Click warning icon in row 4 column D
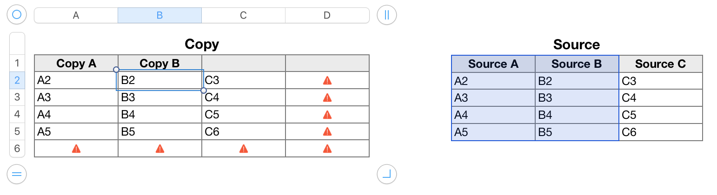 pos(327,115)
